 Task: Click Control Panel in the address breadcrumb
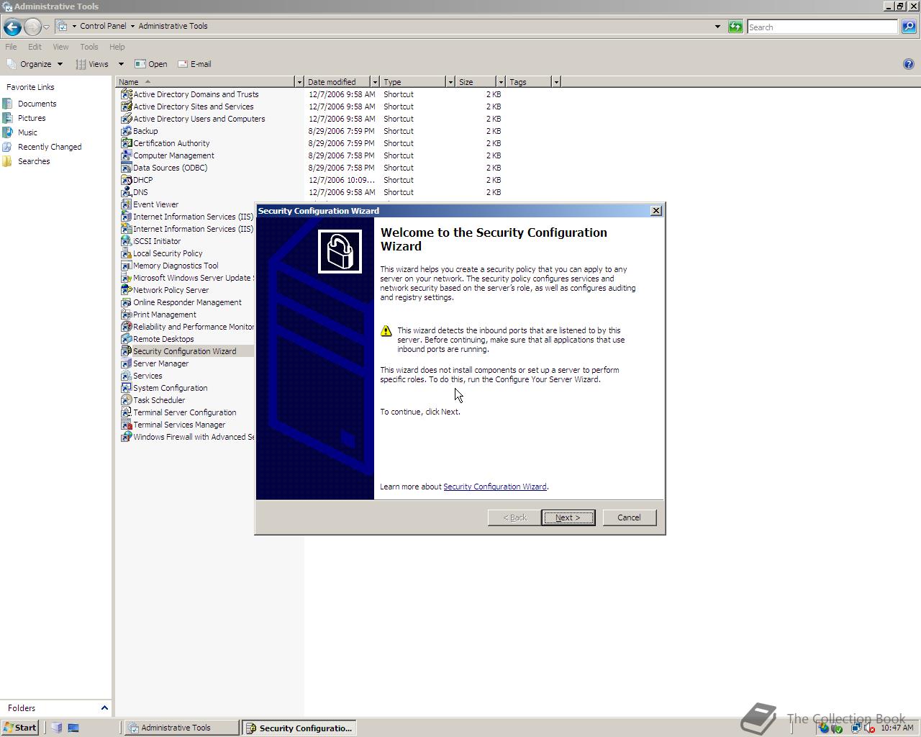[103, 26]
